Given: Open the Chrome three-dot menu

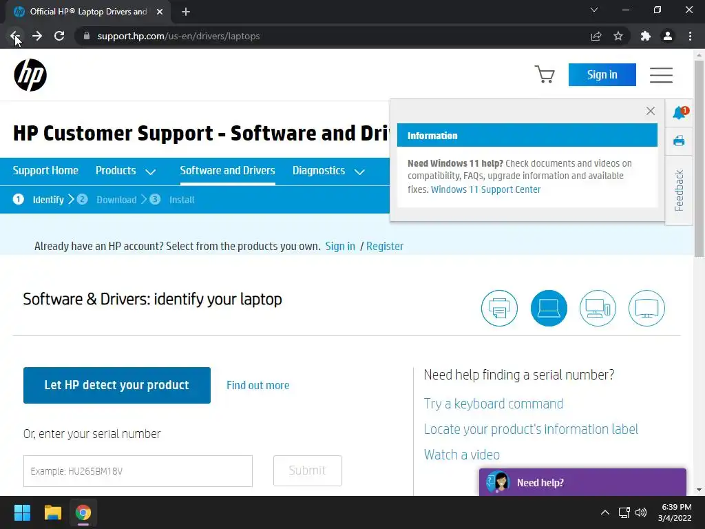Looking at the screenshot, I should click(x=690, y=36).
